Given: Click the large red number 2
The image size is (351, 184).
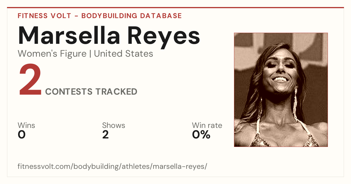Looking at the screenshot, I should (30, 81).
